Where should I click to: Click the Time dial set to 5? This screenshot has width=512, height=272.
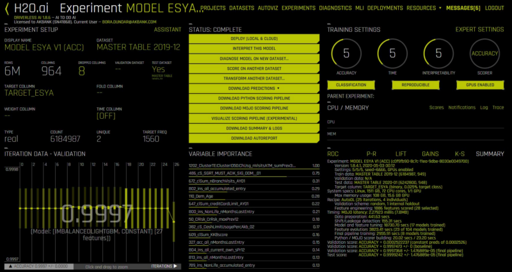tap(392, 54)
